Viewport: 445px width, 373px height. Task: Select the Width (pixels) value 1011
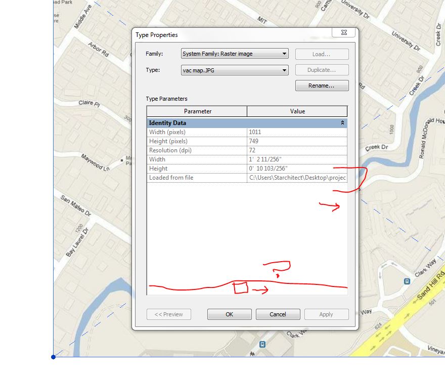tap(297, 132)
